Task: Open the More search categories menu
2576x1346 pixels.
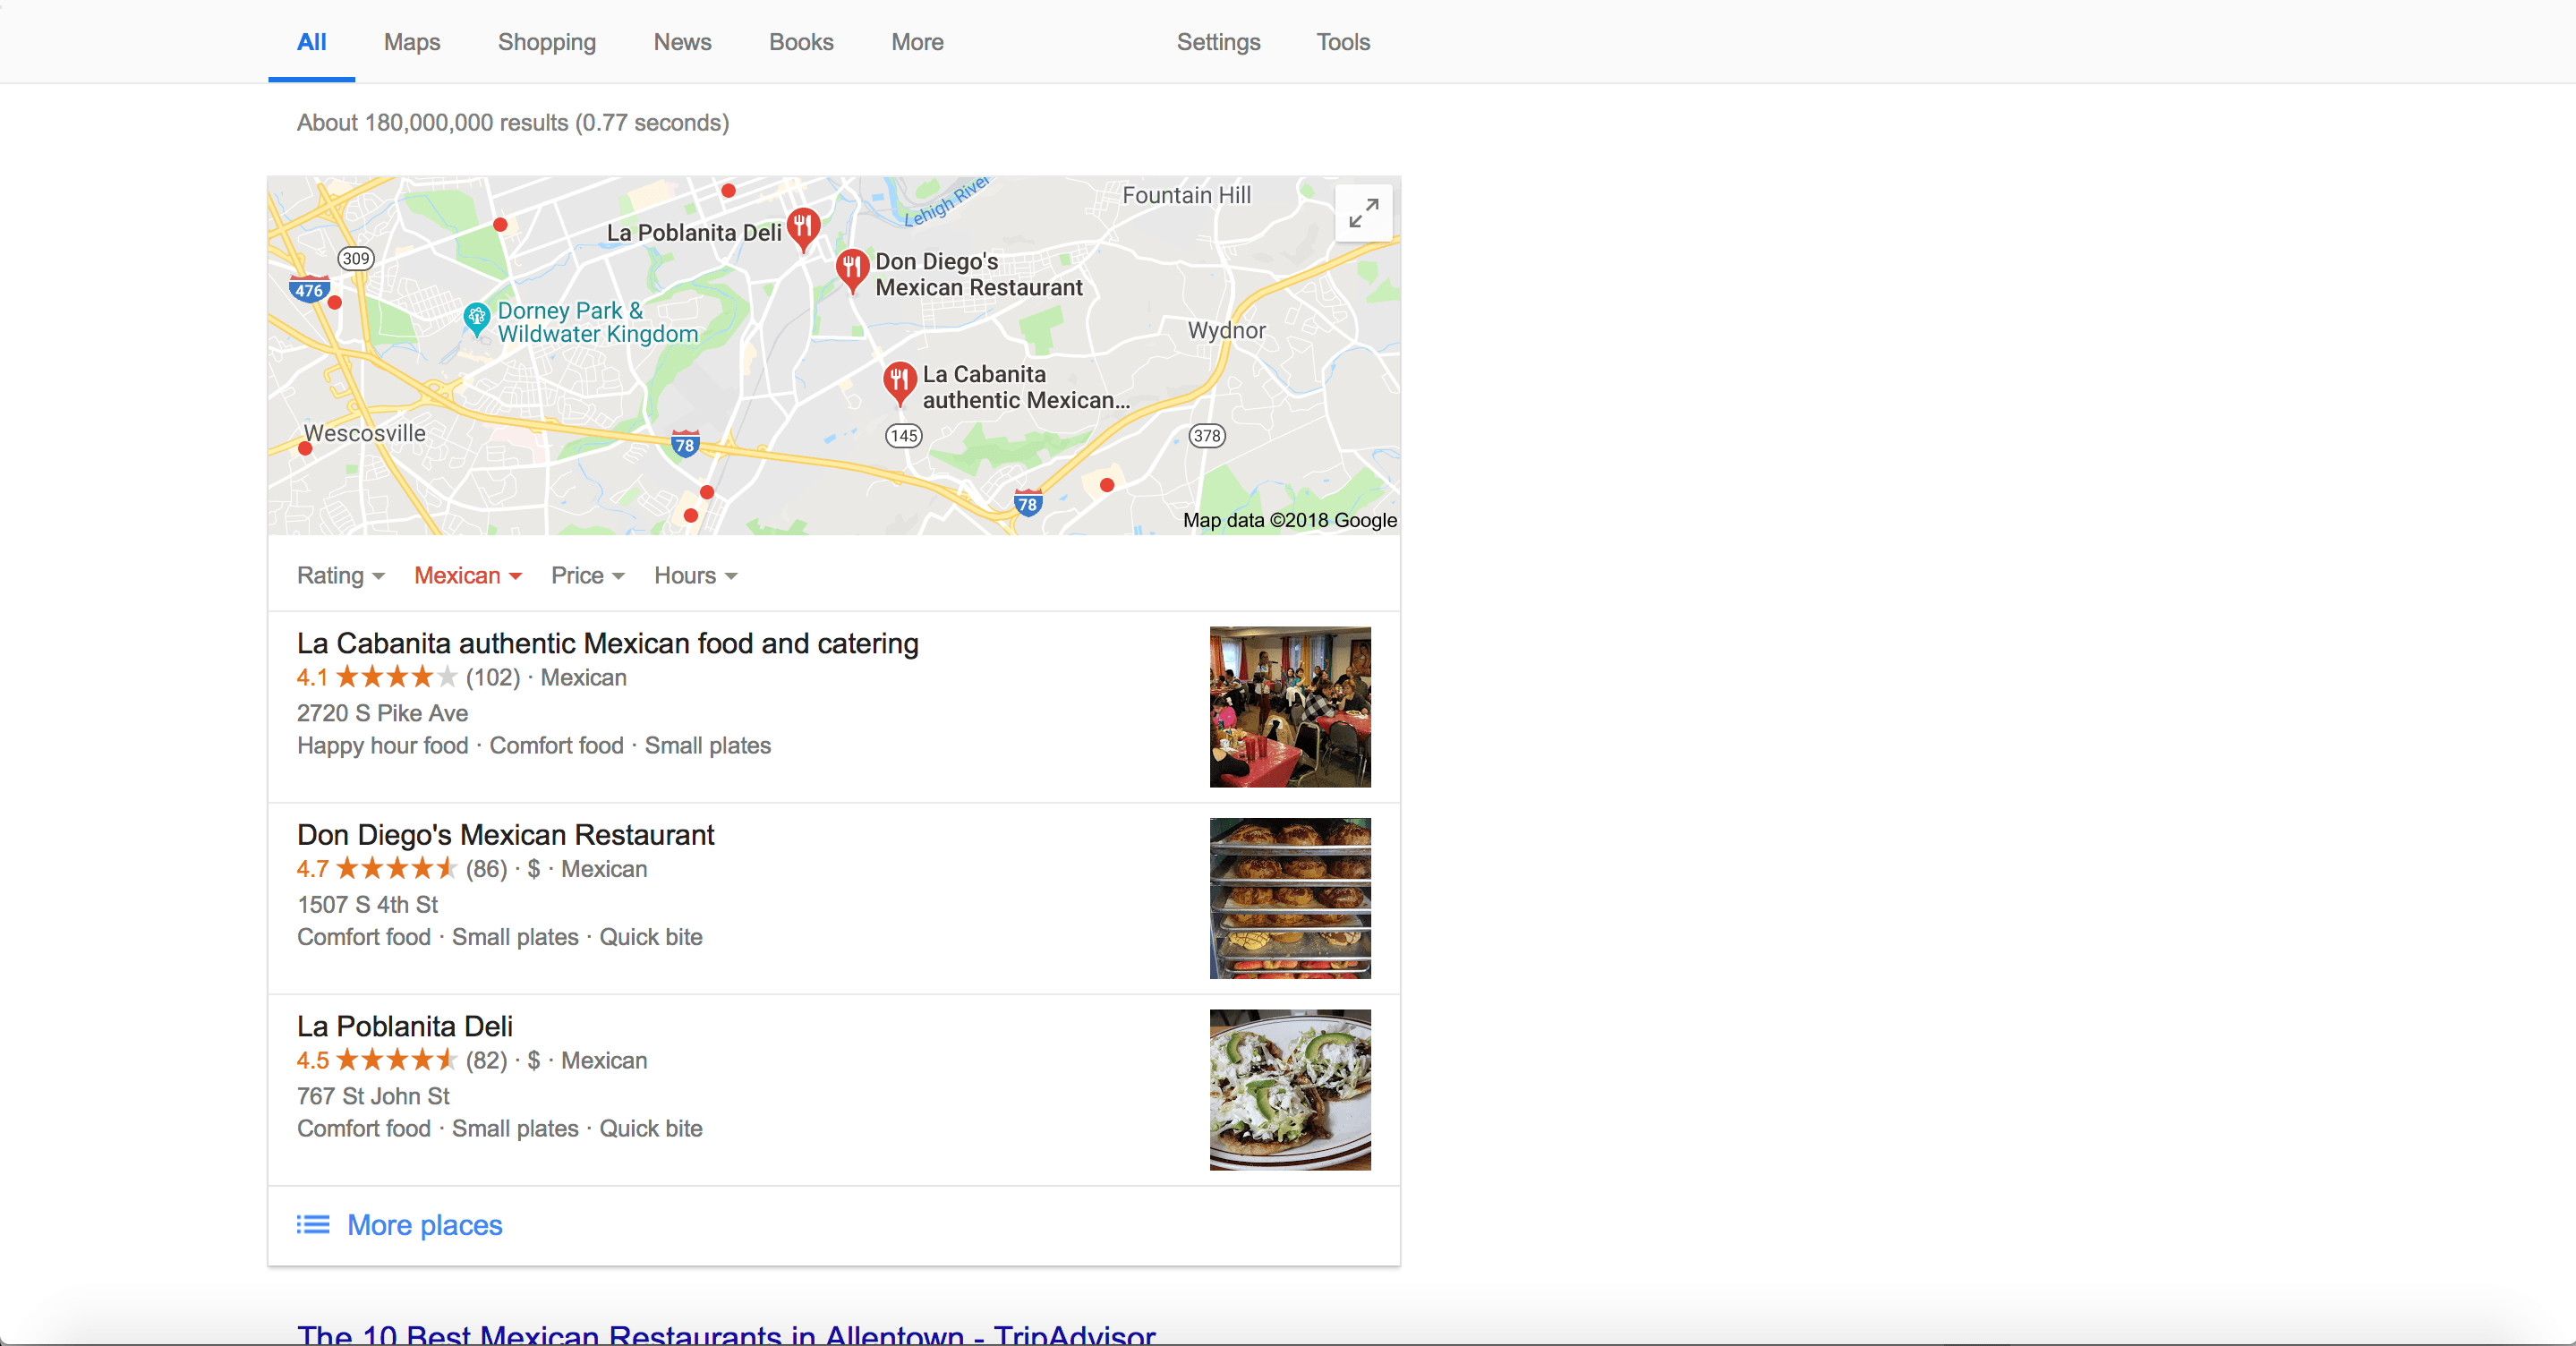Action: click(x=917, y=42)
